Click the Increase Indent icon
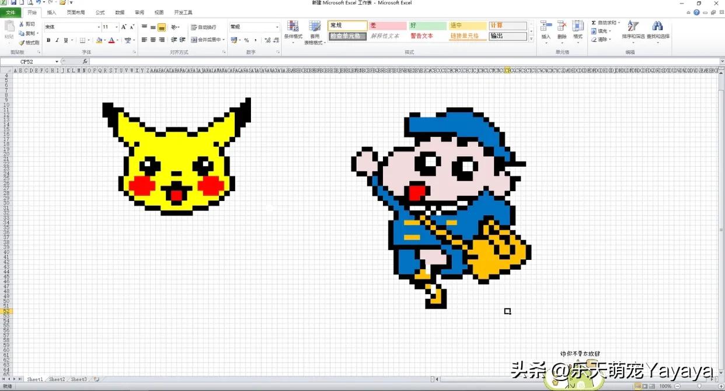 pyautogui.click(x=183, y=40)
